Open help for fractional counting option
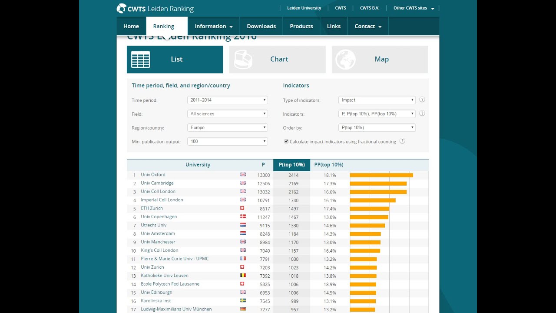556x313 pixels. pos(402,141)
